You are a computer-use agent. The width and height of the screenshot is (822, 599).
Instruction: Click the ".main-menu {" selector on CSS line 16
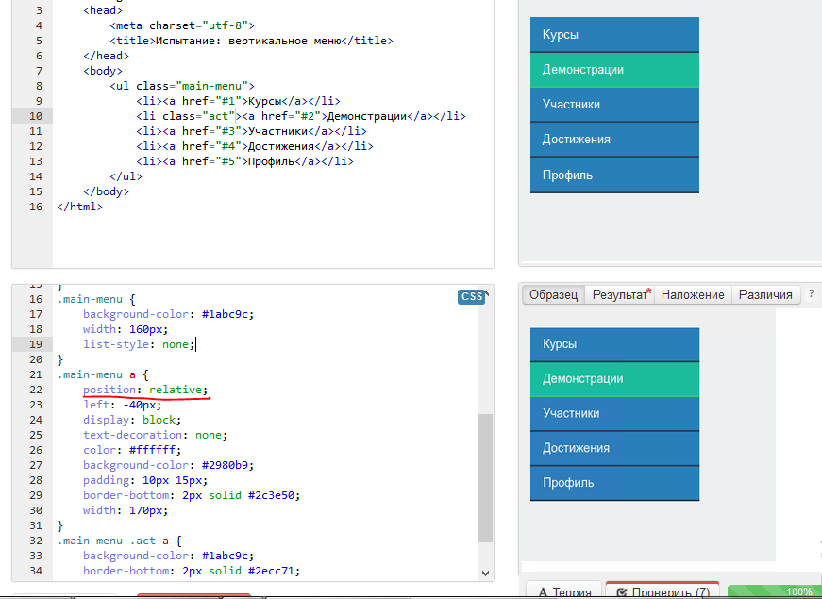[x=96, y=299]
